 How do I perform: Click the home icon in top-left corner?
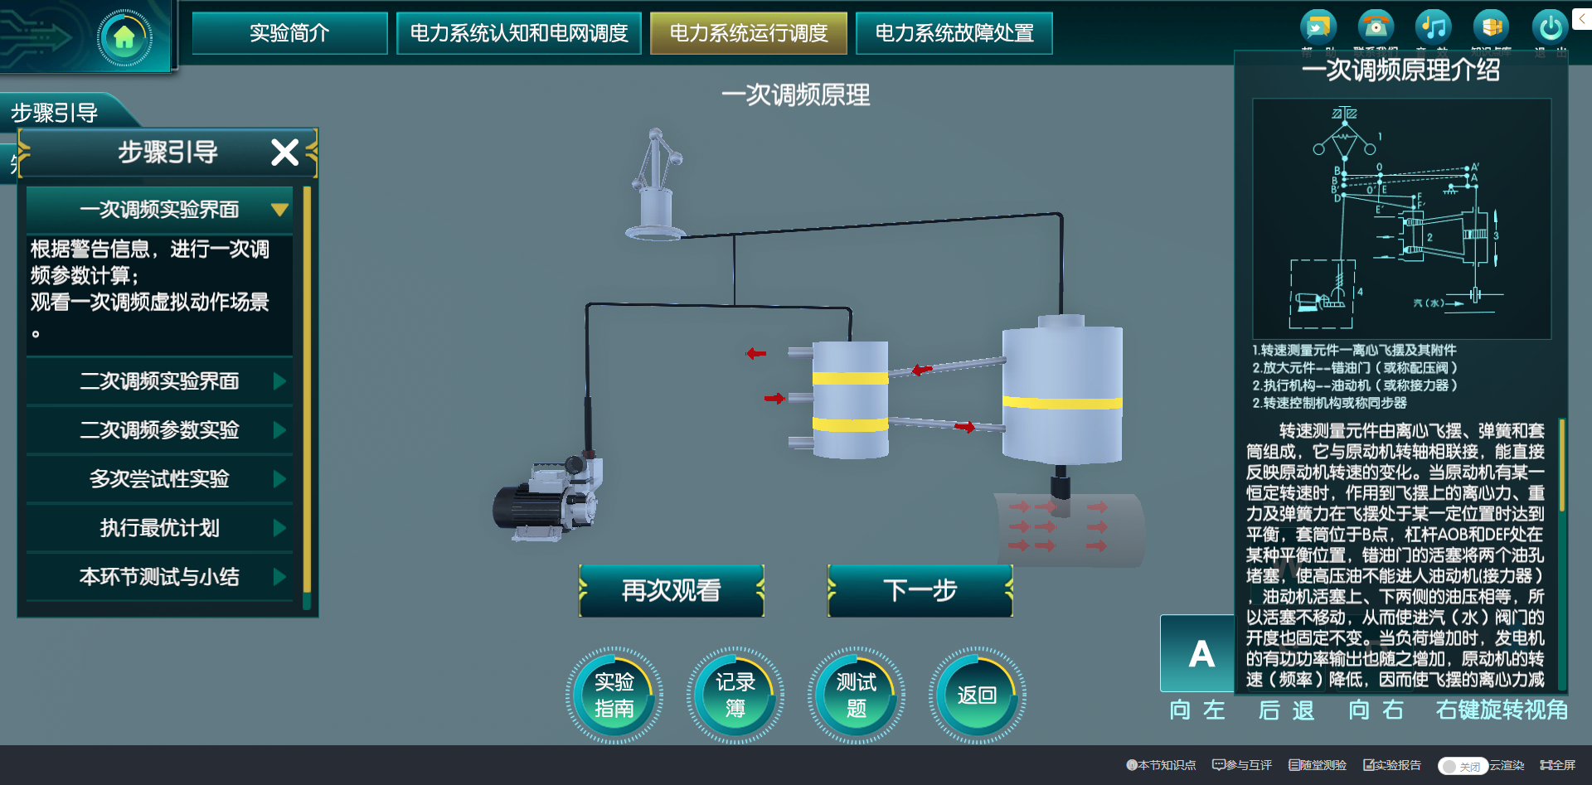[124, 37]
